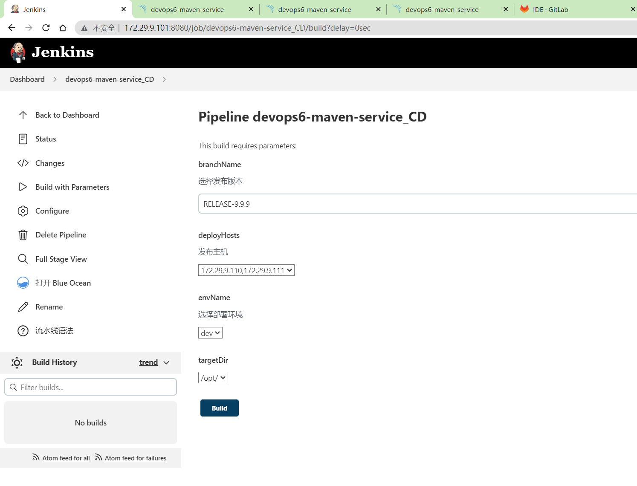
Task: Expand the Build History trend chevron
Action: click(166, 362)
